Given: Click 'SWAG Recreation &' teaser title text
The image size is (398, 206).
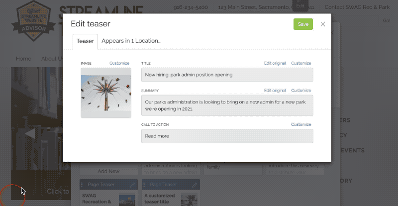Looking at the screenshot, I should pyautogui.click(x=97, y=199).
